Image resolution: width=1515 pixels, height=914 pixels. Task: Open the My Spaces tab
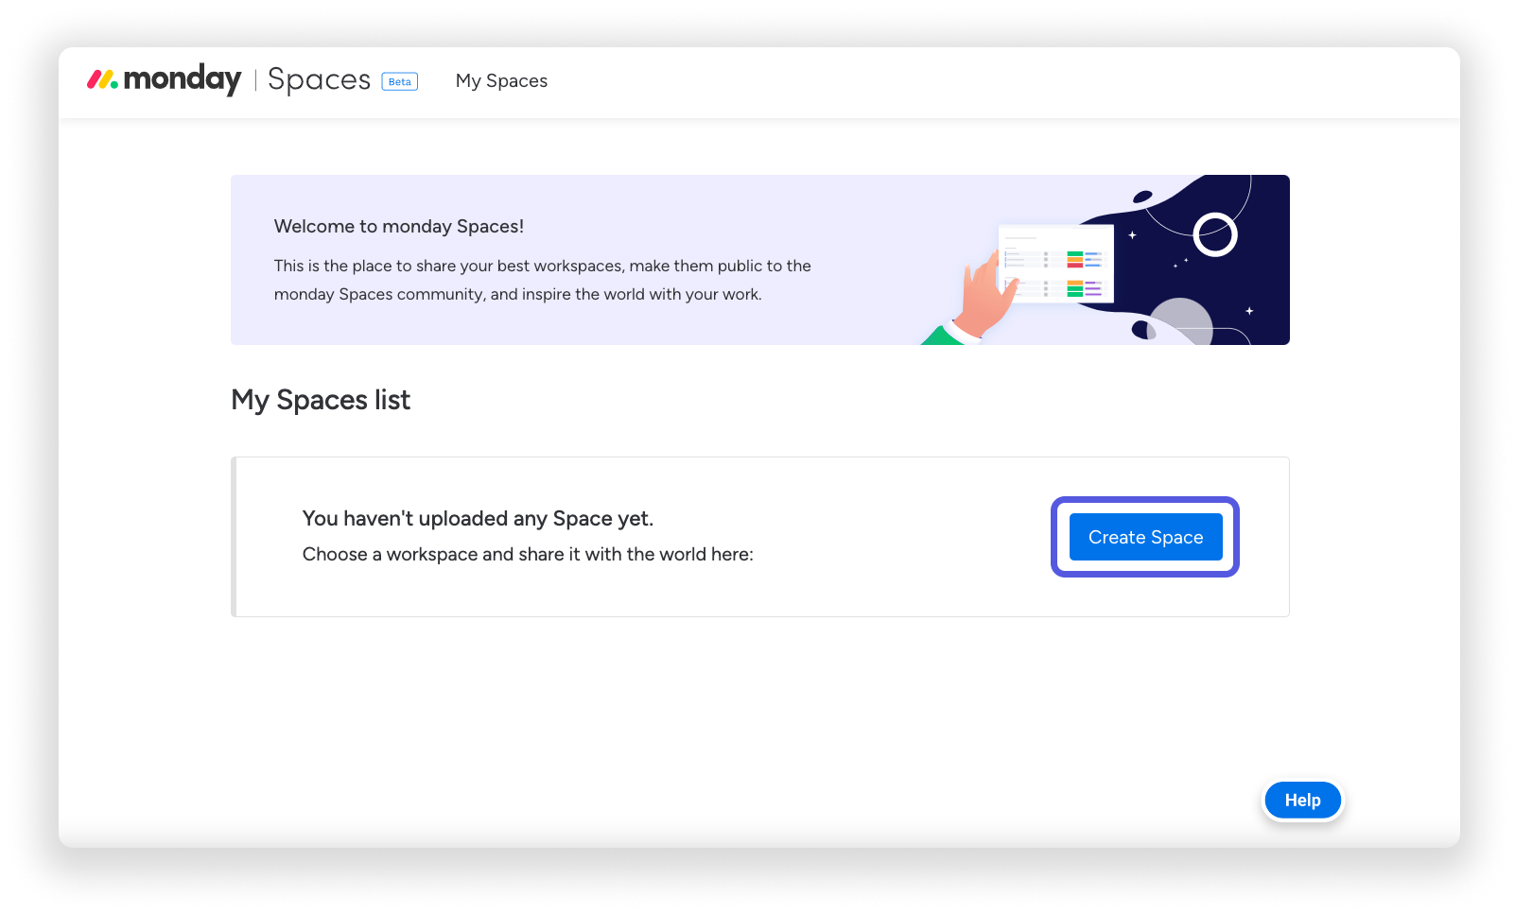(501, 81)
